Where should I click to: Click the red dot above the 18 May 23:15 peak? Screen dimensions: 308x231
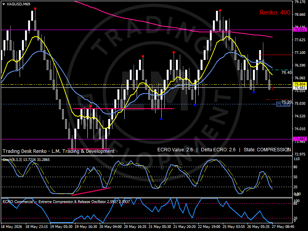(35, 8)
